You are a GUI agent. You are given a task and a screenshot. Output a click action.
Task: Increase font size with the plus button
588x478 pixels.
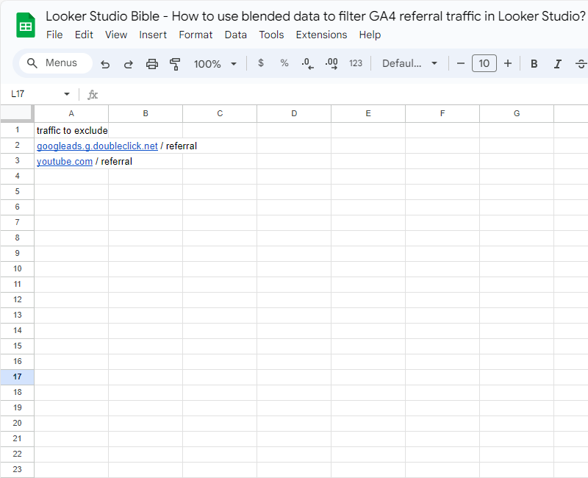(508, 63)
